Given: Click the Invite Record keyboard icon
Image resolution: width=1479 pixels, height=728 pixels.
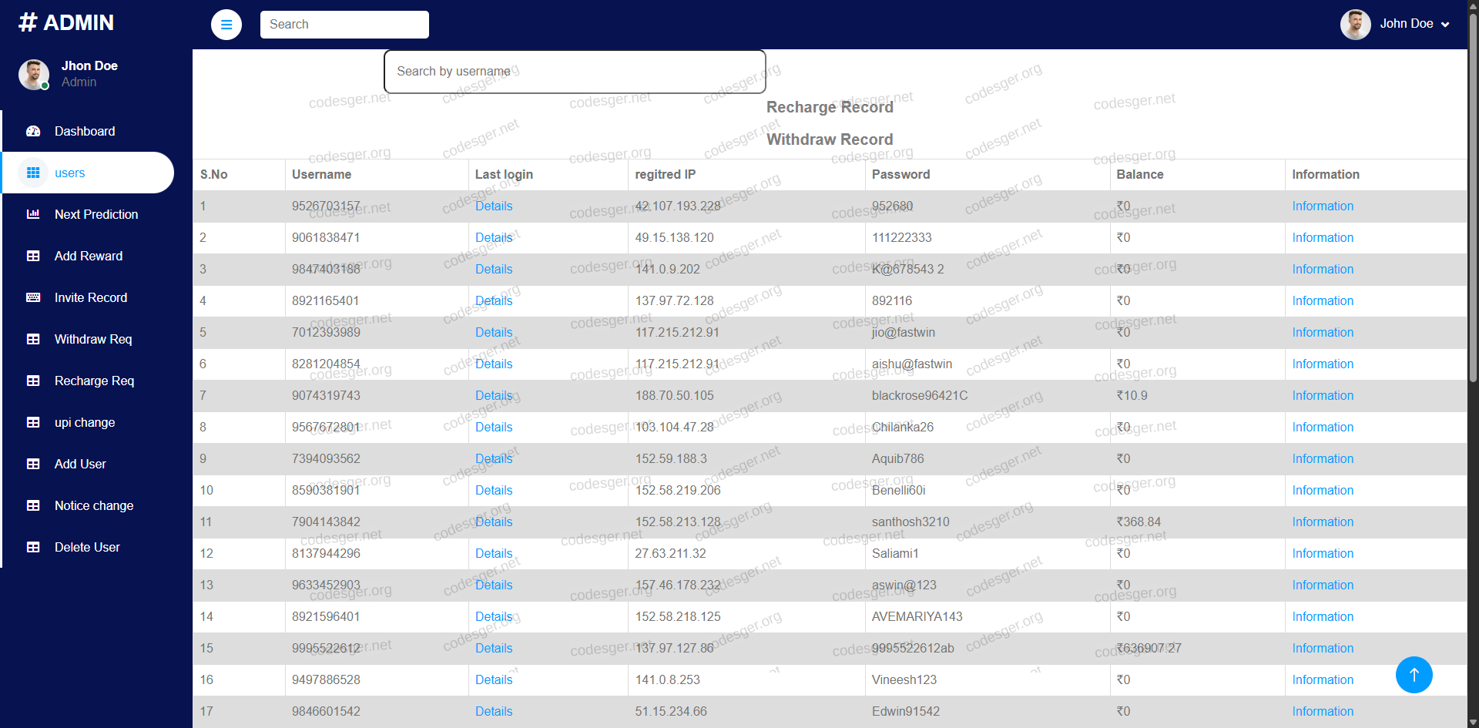Looking at the screenshot, I should tap(33, 297).
